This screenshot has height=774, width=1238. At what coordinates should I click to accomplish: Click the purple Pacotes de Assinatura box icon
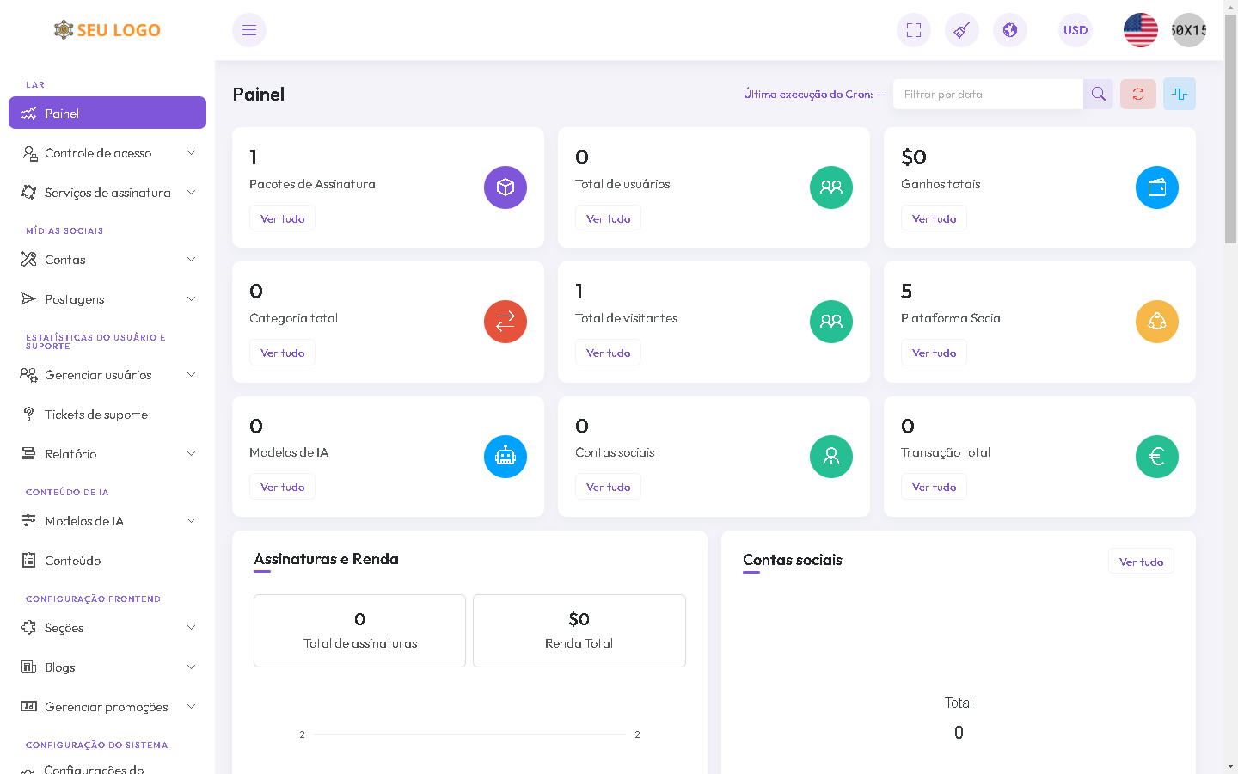click(x=505, y=187)
